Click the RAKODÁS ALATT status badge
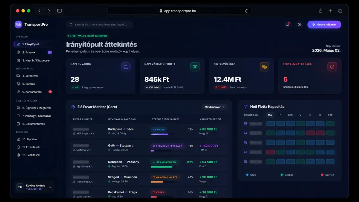This screenshot has height=202, width=359. [x=165, y=177]
